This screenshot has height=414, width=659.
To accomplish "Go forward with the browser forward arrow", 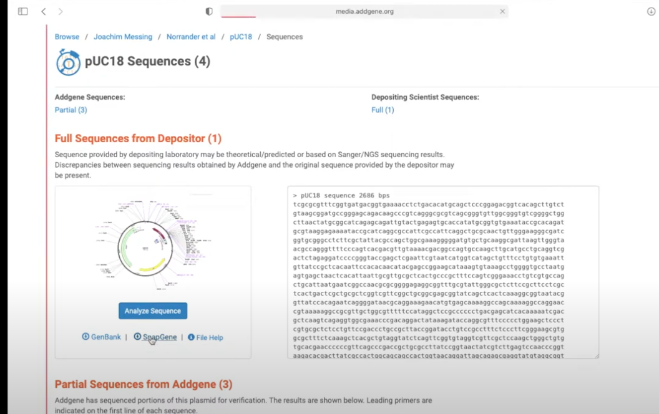I will click(x=61, y=11).
